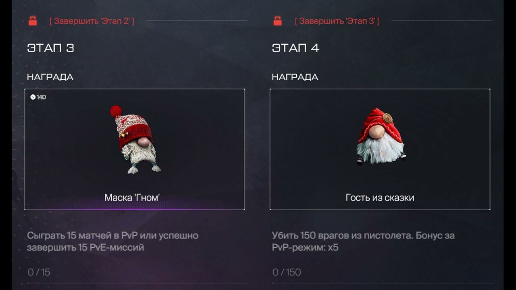Click the Маска 'Гном' reward label

[132, 197]
